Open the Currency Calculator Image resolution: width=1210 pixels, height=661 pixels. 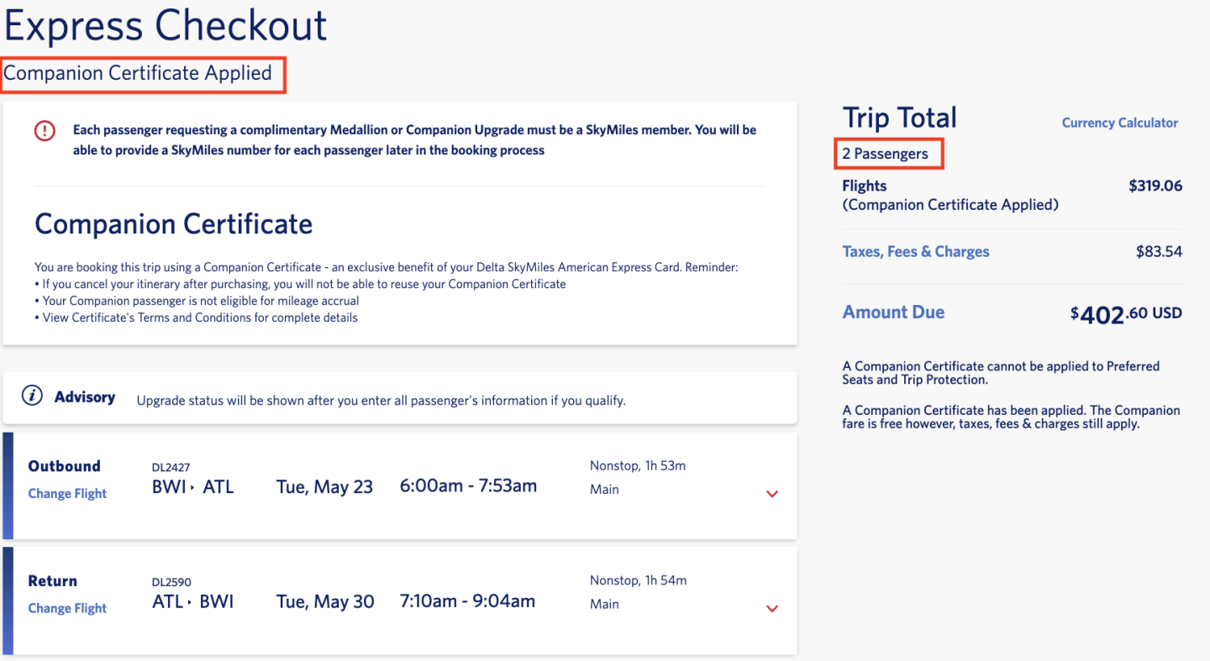pyautogui.click(x=1119, y=123)
